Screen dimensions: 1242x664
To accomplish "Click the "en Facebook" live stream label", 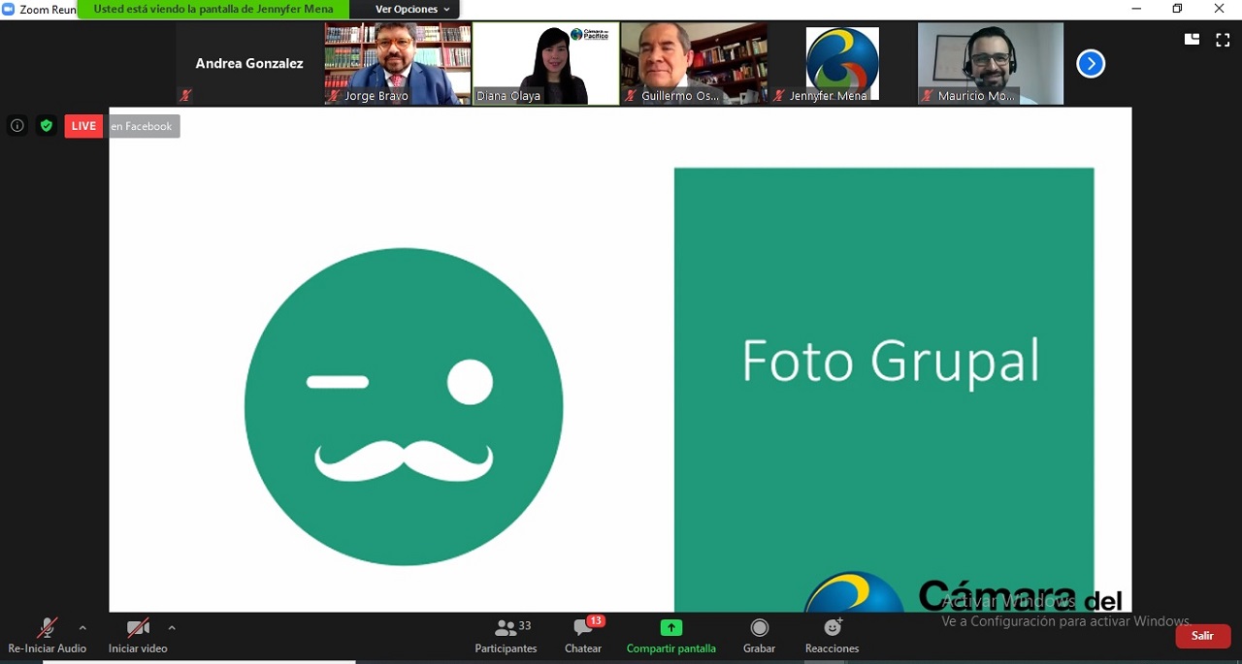I will 142,126.
